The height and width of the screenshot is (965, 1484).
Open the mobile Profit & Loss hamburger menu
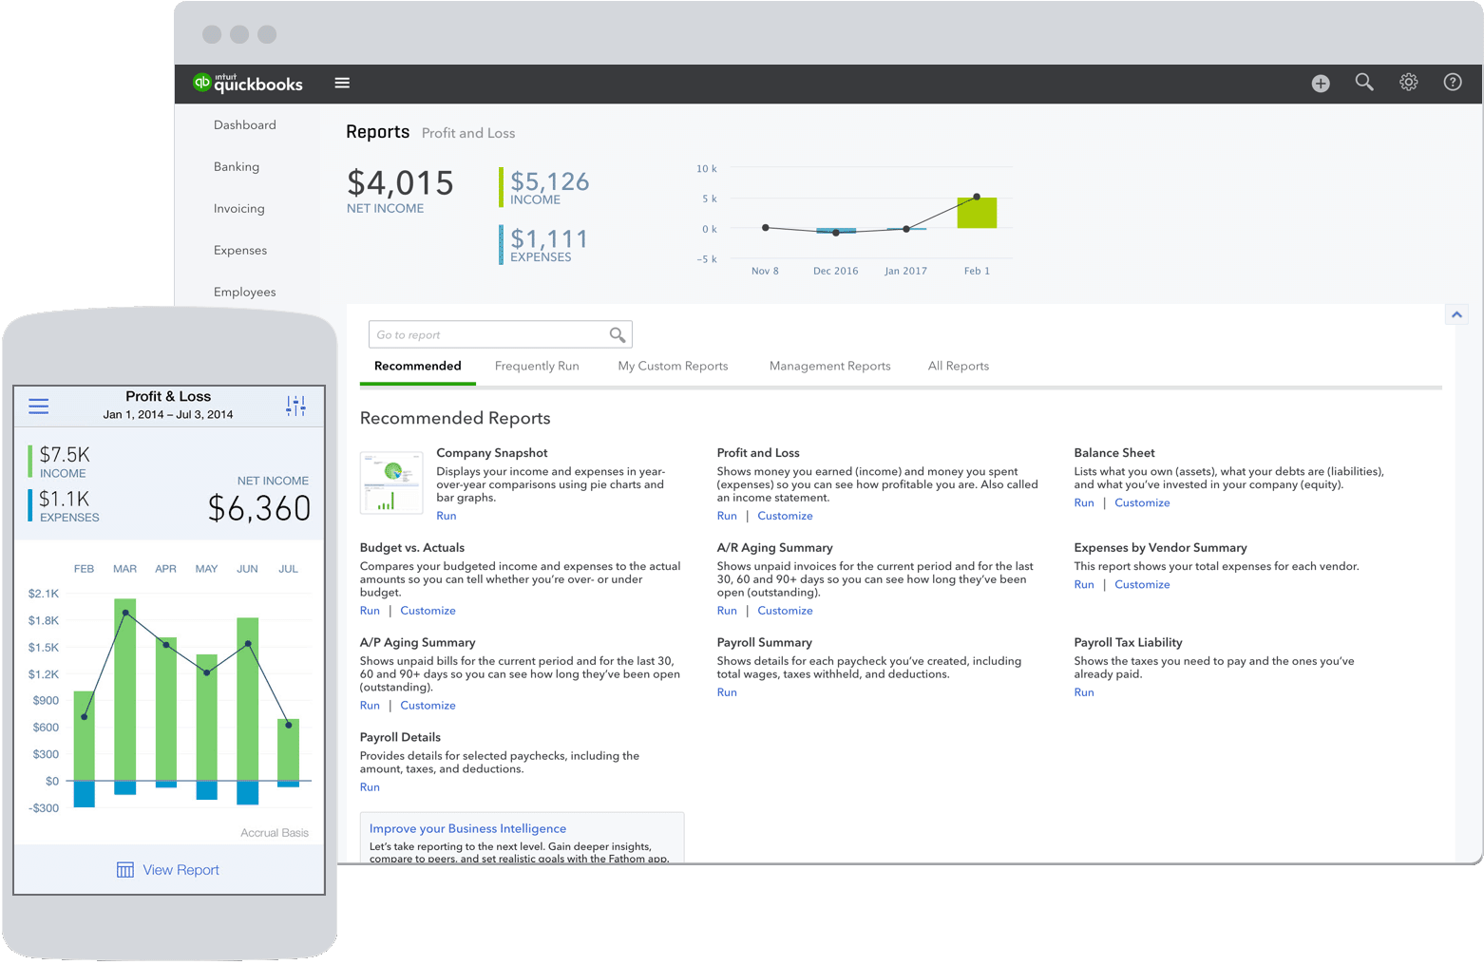coord(39,407)
